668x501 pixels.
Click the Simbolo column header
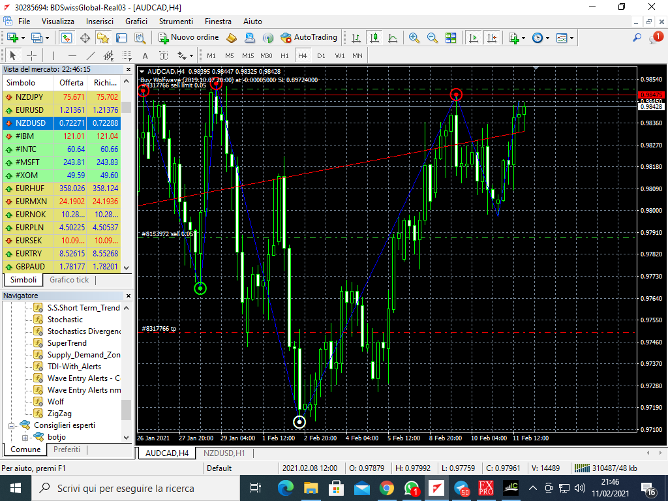[x=28, y=83]
